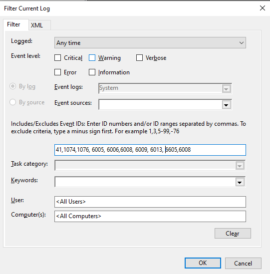Screen dimensions: 270x274
Task: Click the Event logs System dropdown arrow
Action: [x=226, y=89]
